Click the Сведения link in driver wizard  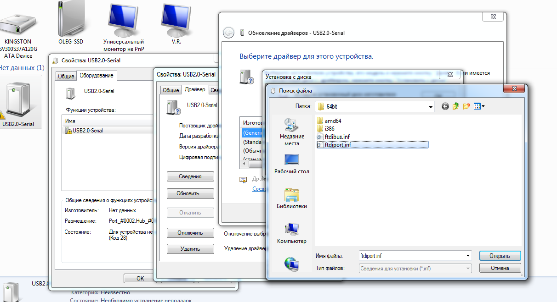click(x=260, y=188)
